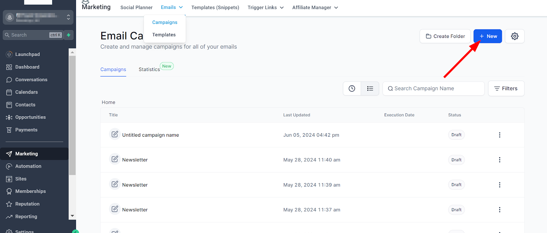Choose Templates in Emails submenu

click(164, 35)
